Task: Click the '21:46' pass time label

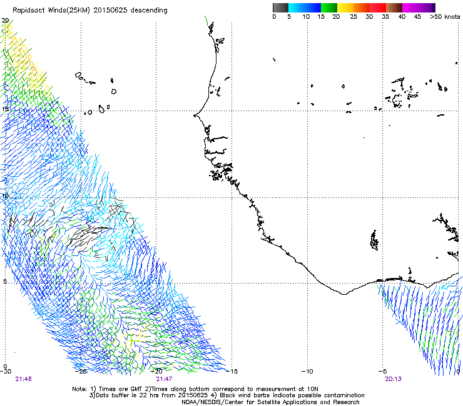Action: (x=23, y=379)
